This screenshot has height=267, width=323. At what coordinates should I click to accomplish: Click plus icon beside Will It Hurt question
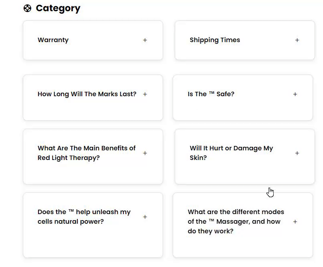(x=297, y=153)
